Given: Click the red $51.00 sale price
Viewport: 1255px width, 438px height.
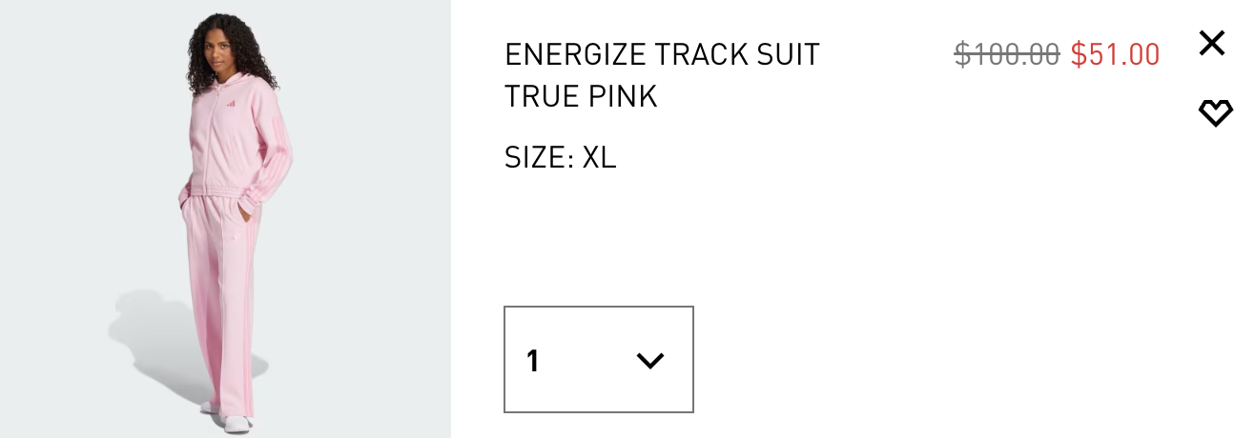Looking at the screenshot, I should tap(1115, 55).
